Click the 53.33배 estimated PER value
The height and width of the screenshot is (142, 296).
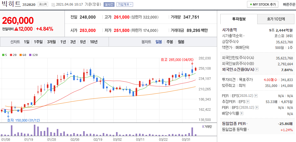[x=271, y=102]
